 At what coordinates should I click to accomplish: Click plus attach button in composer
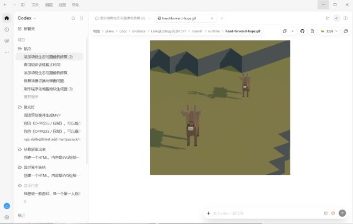click(208, 213)
